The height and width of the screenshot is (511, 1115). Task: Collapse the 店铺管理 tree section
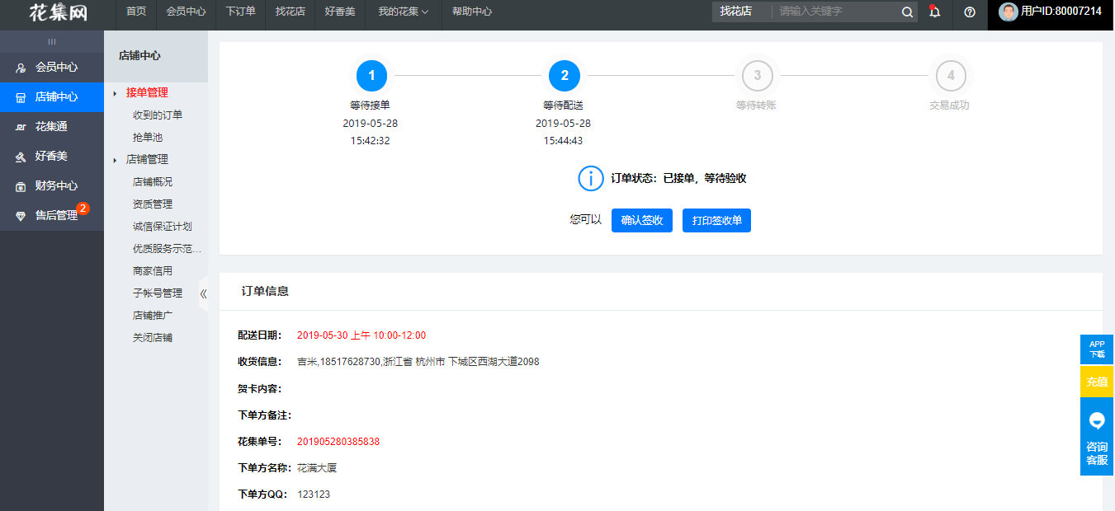pyautogui.click(x=116, y=160)
